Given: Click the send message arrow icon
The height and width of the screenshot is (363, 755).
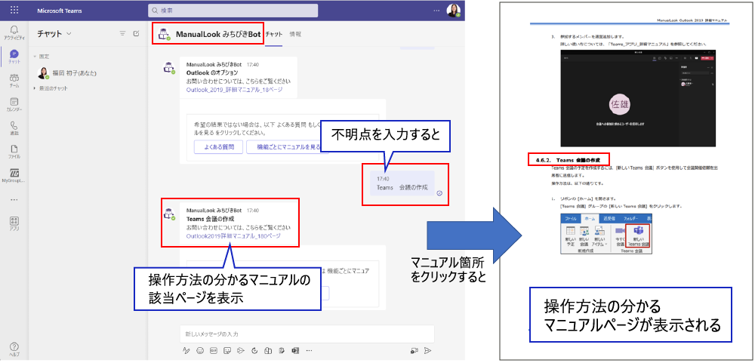Looking at the screenshot, I should [427, 351].
